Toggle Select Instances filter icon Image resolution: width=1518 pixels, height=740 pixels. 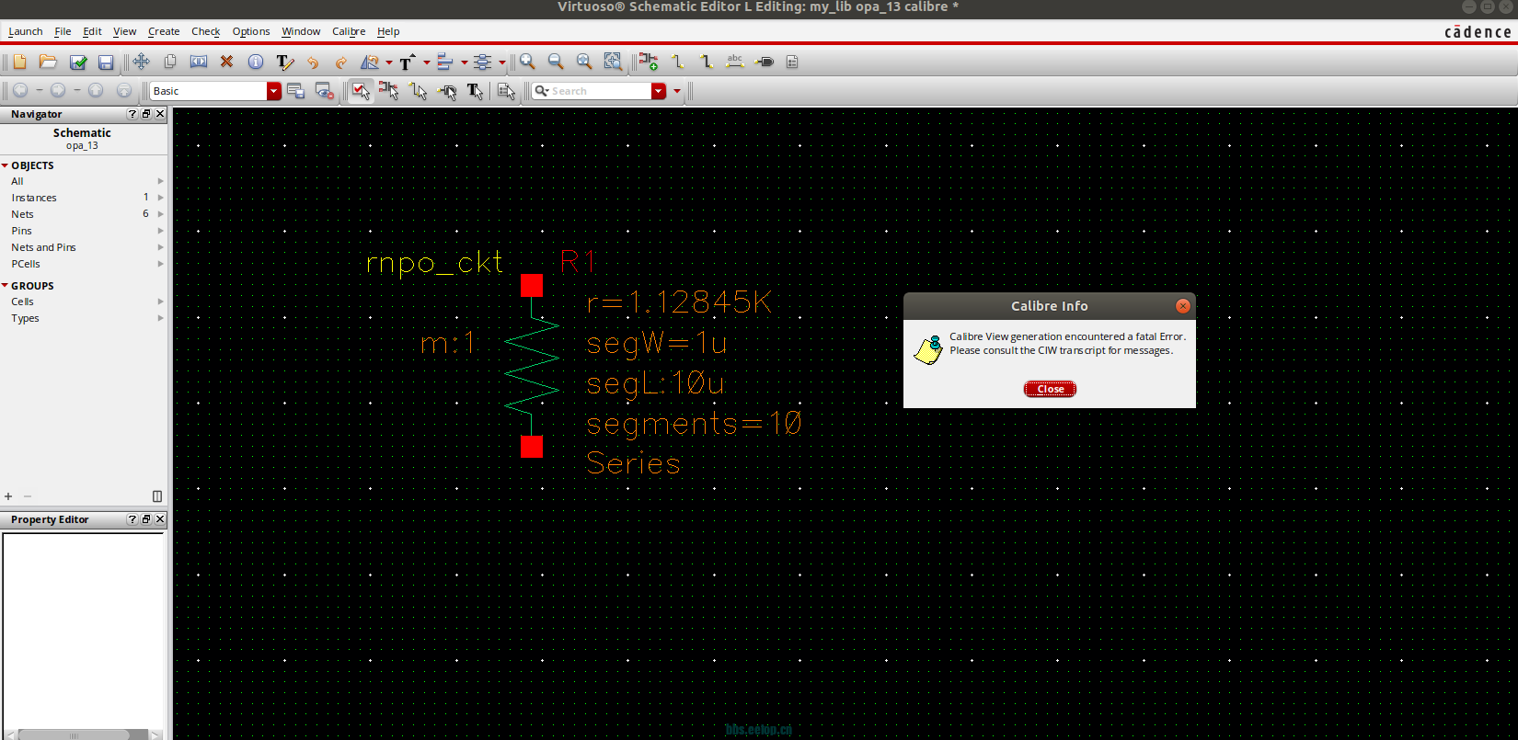389,91
